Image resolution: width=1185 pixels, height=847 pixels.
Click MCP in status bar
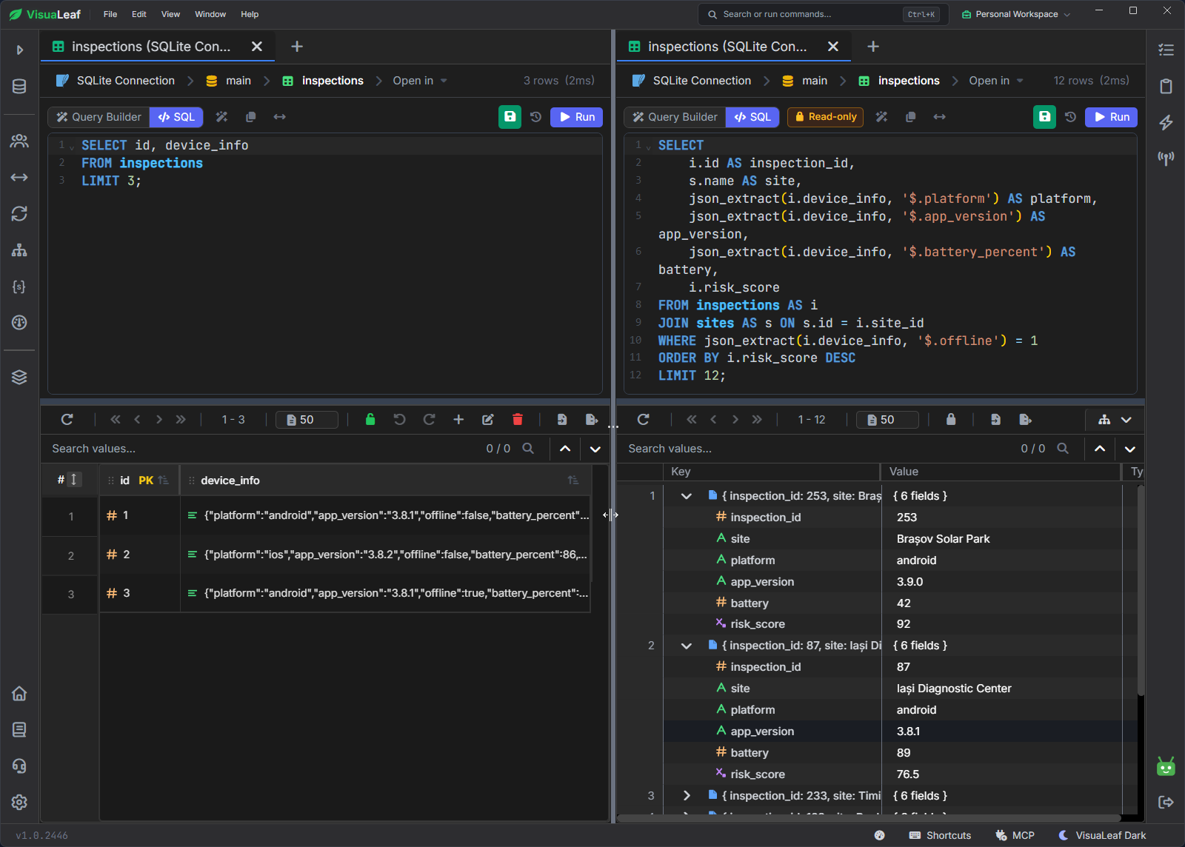(1015, 835)
